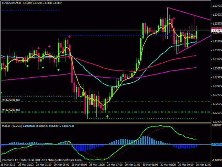Click the -0.00156 MACD scale value
222x167 pixels.
coord(217,160)
